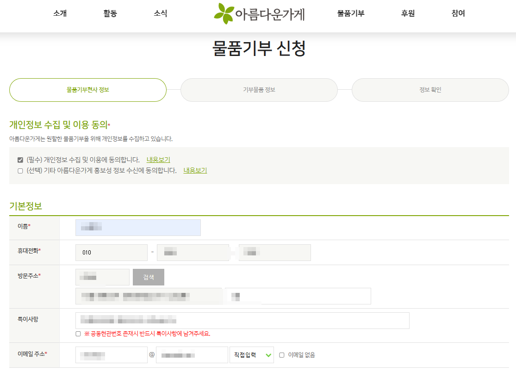Open the 소개 menu
The image size is (516, 372).
[60, 13]
